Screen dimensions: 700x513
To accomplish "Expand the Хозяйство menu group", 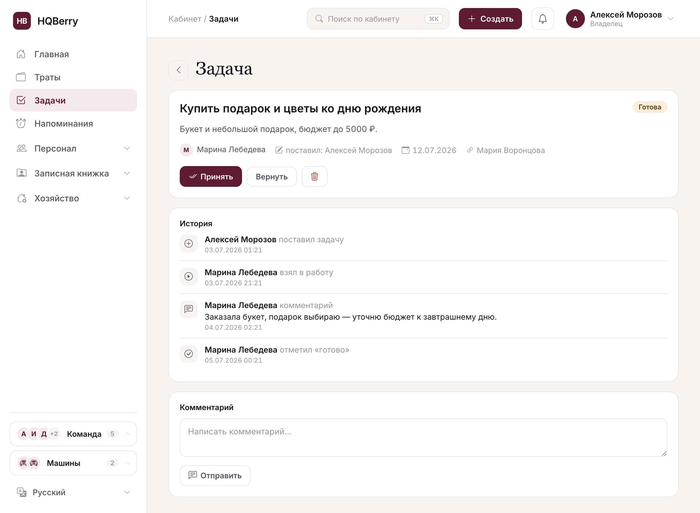I will (x=73, y=198).
